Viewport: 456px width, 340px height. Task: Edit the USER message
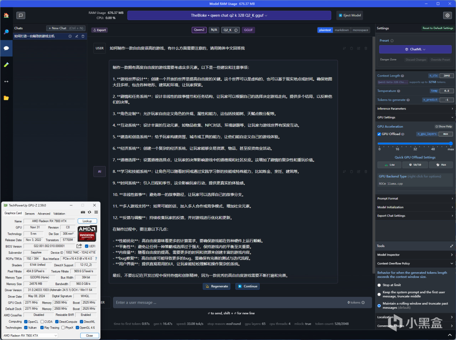[x=359, y=48]
